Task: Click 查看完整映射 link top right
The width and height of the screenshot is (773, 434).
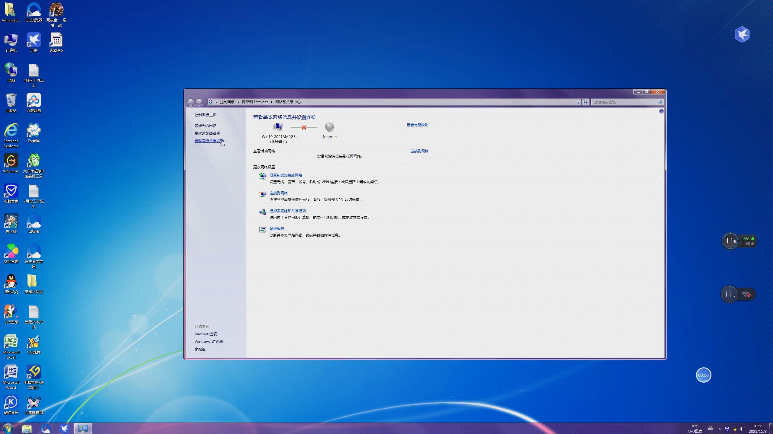Action: point(417,125)
